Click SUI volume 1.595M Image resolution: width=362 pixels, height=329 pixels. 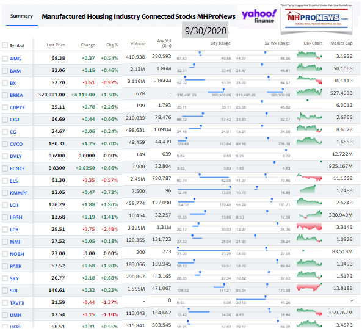coord(136,288)
